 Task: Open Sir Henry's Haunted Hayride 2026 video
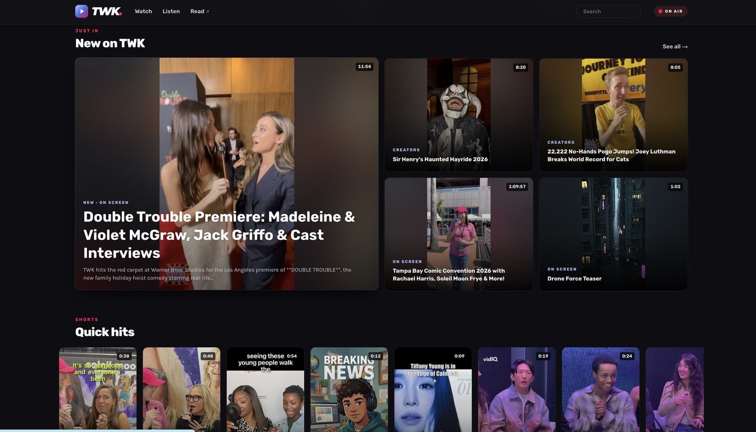459,115
